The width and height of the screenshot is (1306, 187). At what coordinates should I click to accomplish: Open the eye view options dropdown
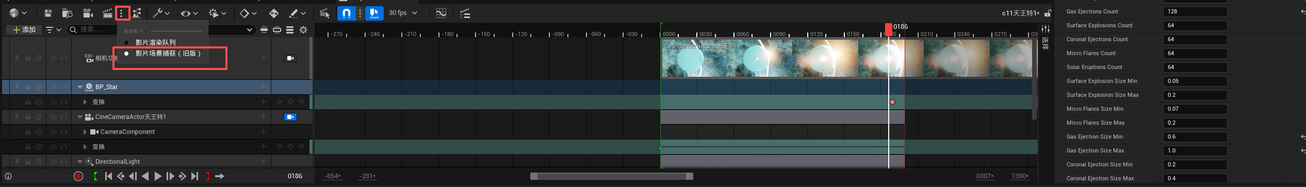pyautogui.click(x=189, y=13)
